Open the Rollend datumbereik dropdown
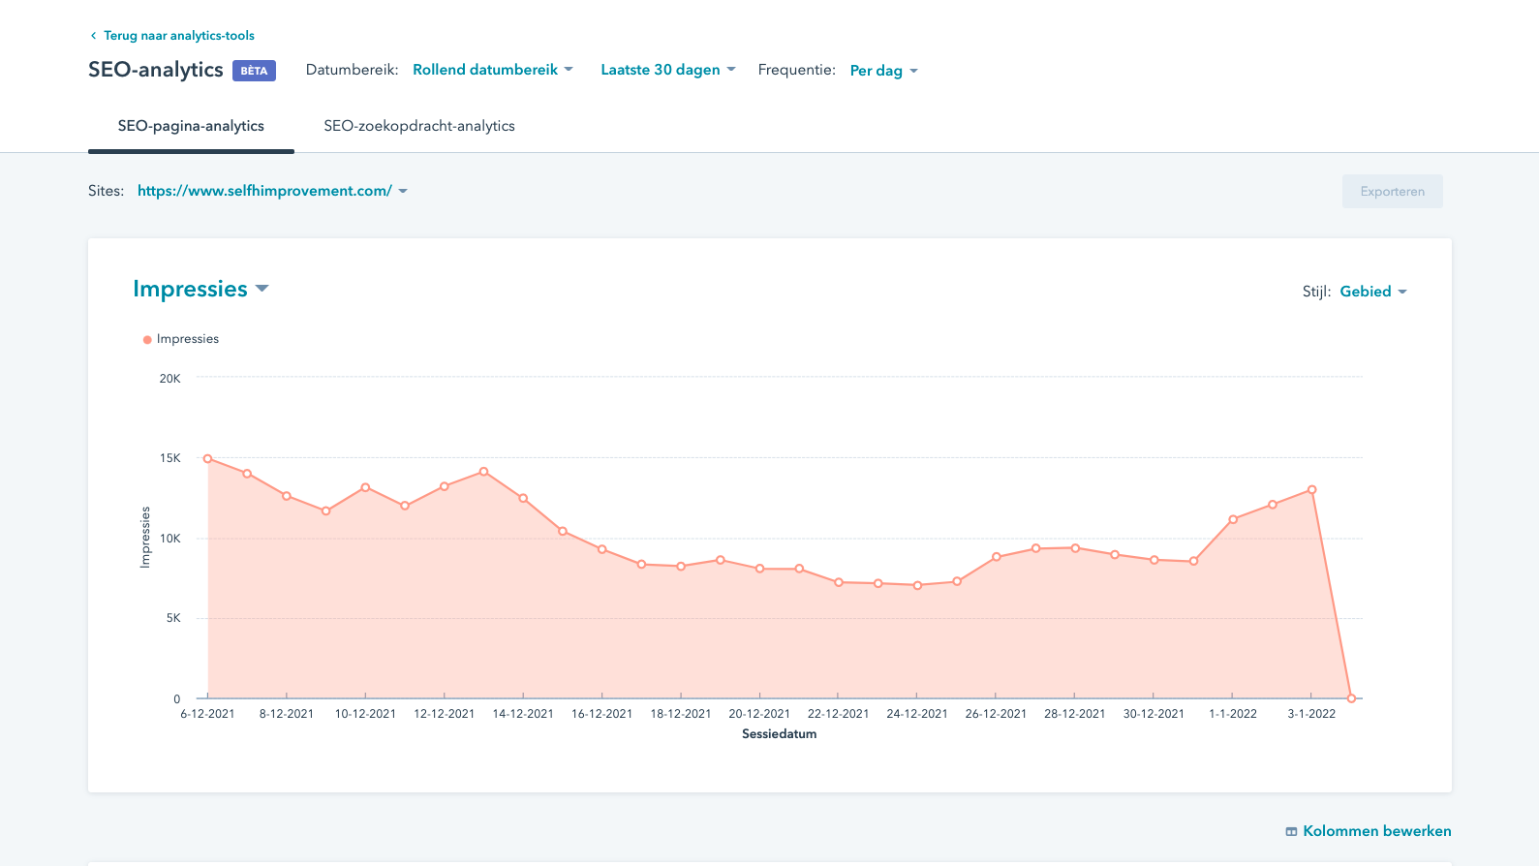This screenshot has height=866, width=1539. tap(492, 70)
